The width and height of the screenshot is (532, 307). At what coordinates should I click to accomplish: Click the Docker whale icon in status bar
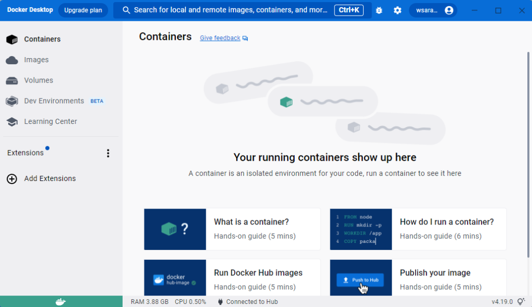click(61, 302)
